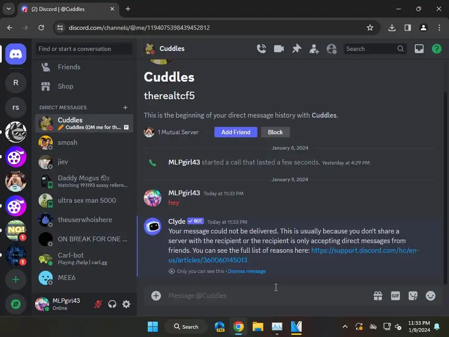The width and height of the screenshot is (449, 337).
Task: Click Add a Server plus icon
Action: click(16, 280)
